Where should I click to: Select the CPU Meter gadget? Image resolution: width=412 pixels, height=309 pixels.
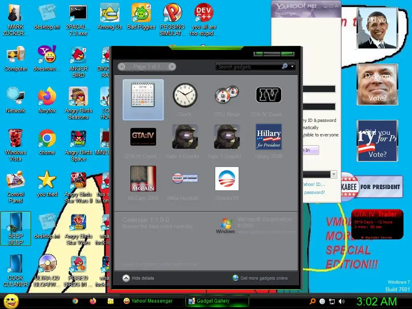pos(227,100)
